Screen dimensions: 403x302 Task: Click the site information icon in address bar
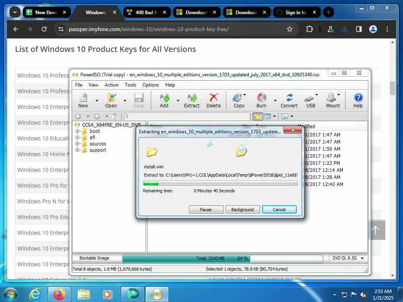tap(61, 29)
